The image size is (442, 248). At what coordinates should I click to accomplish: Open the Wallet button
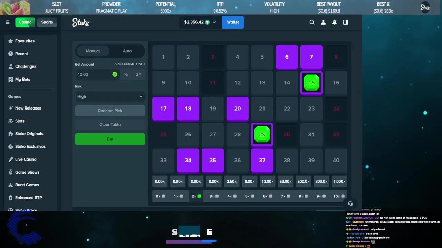coord(233,22)
